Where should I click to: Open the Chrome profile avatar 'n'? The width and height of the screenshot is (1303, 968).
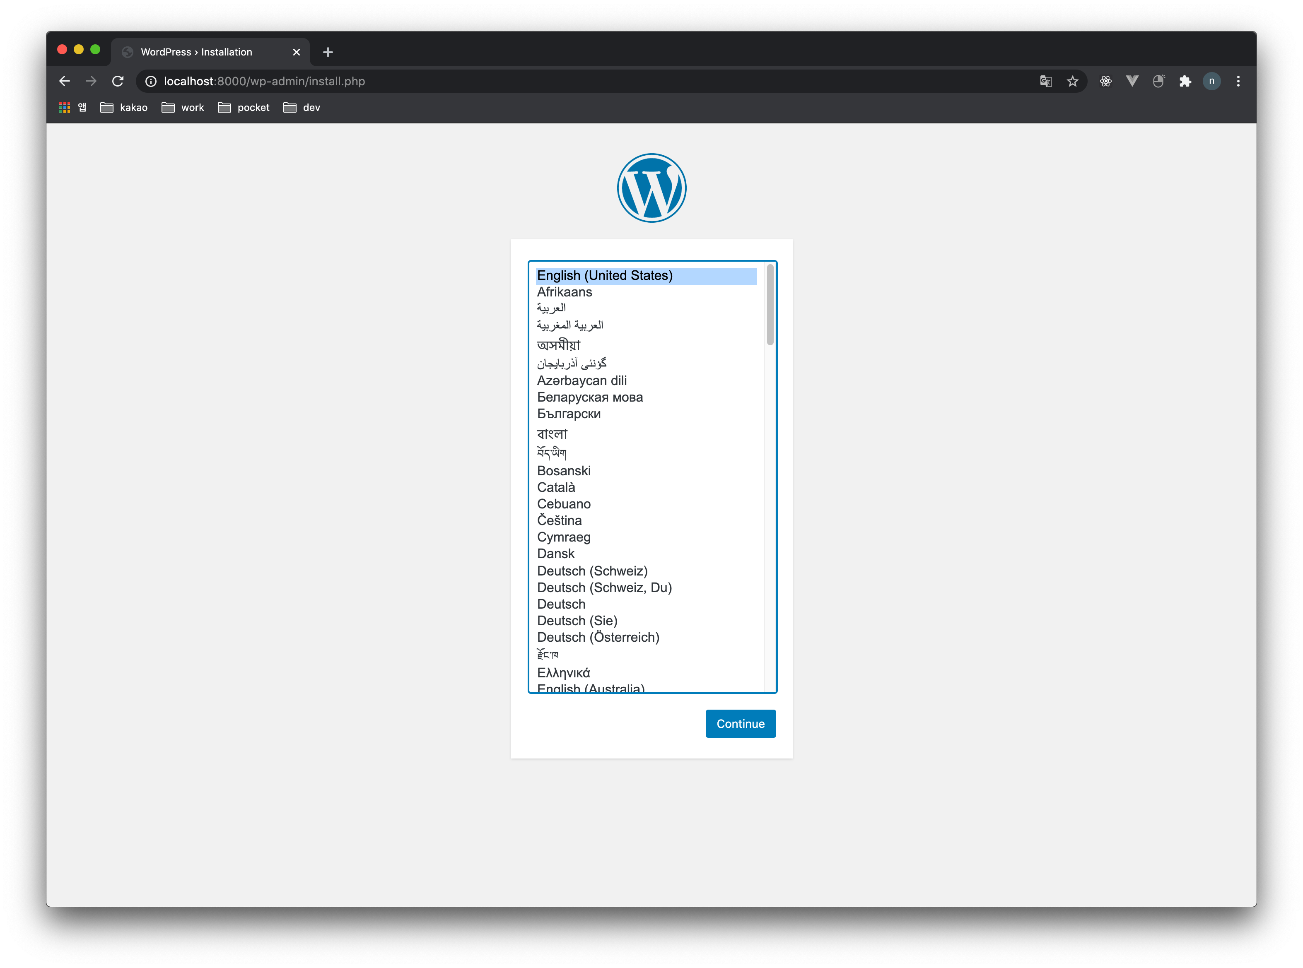(1211, 82)
